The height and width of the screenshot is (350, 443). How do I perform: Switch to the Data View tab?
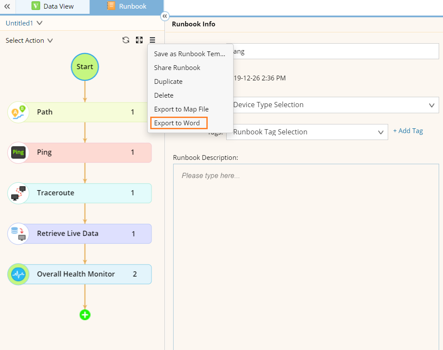pyautogui.click(x=53, y=6)
